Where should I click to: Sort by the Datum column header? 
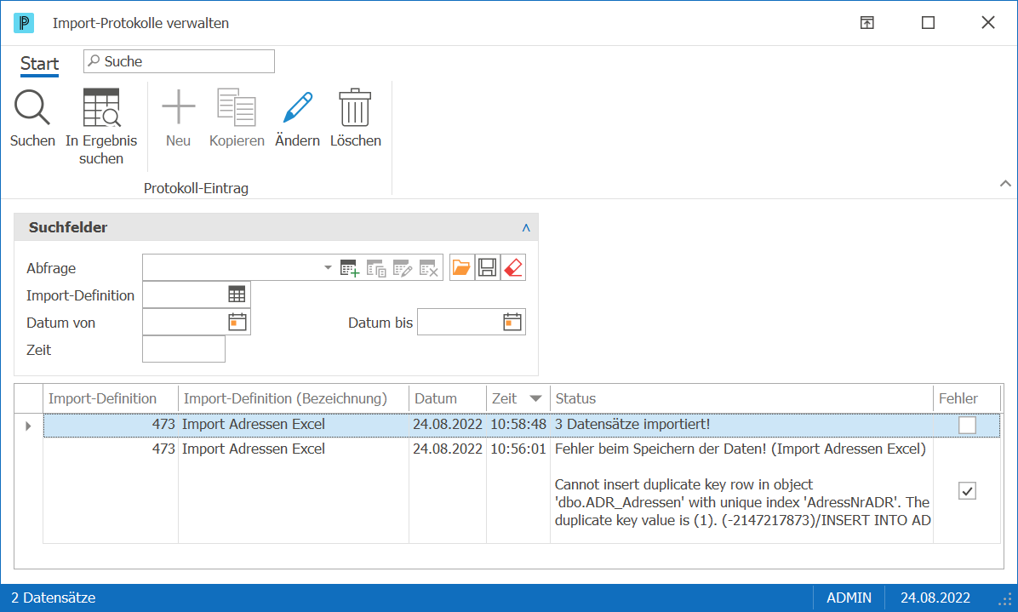[x=448, y=398]
